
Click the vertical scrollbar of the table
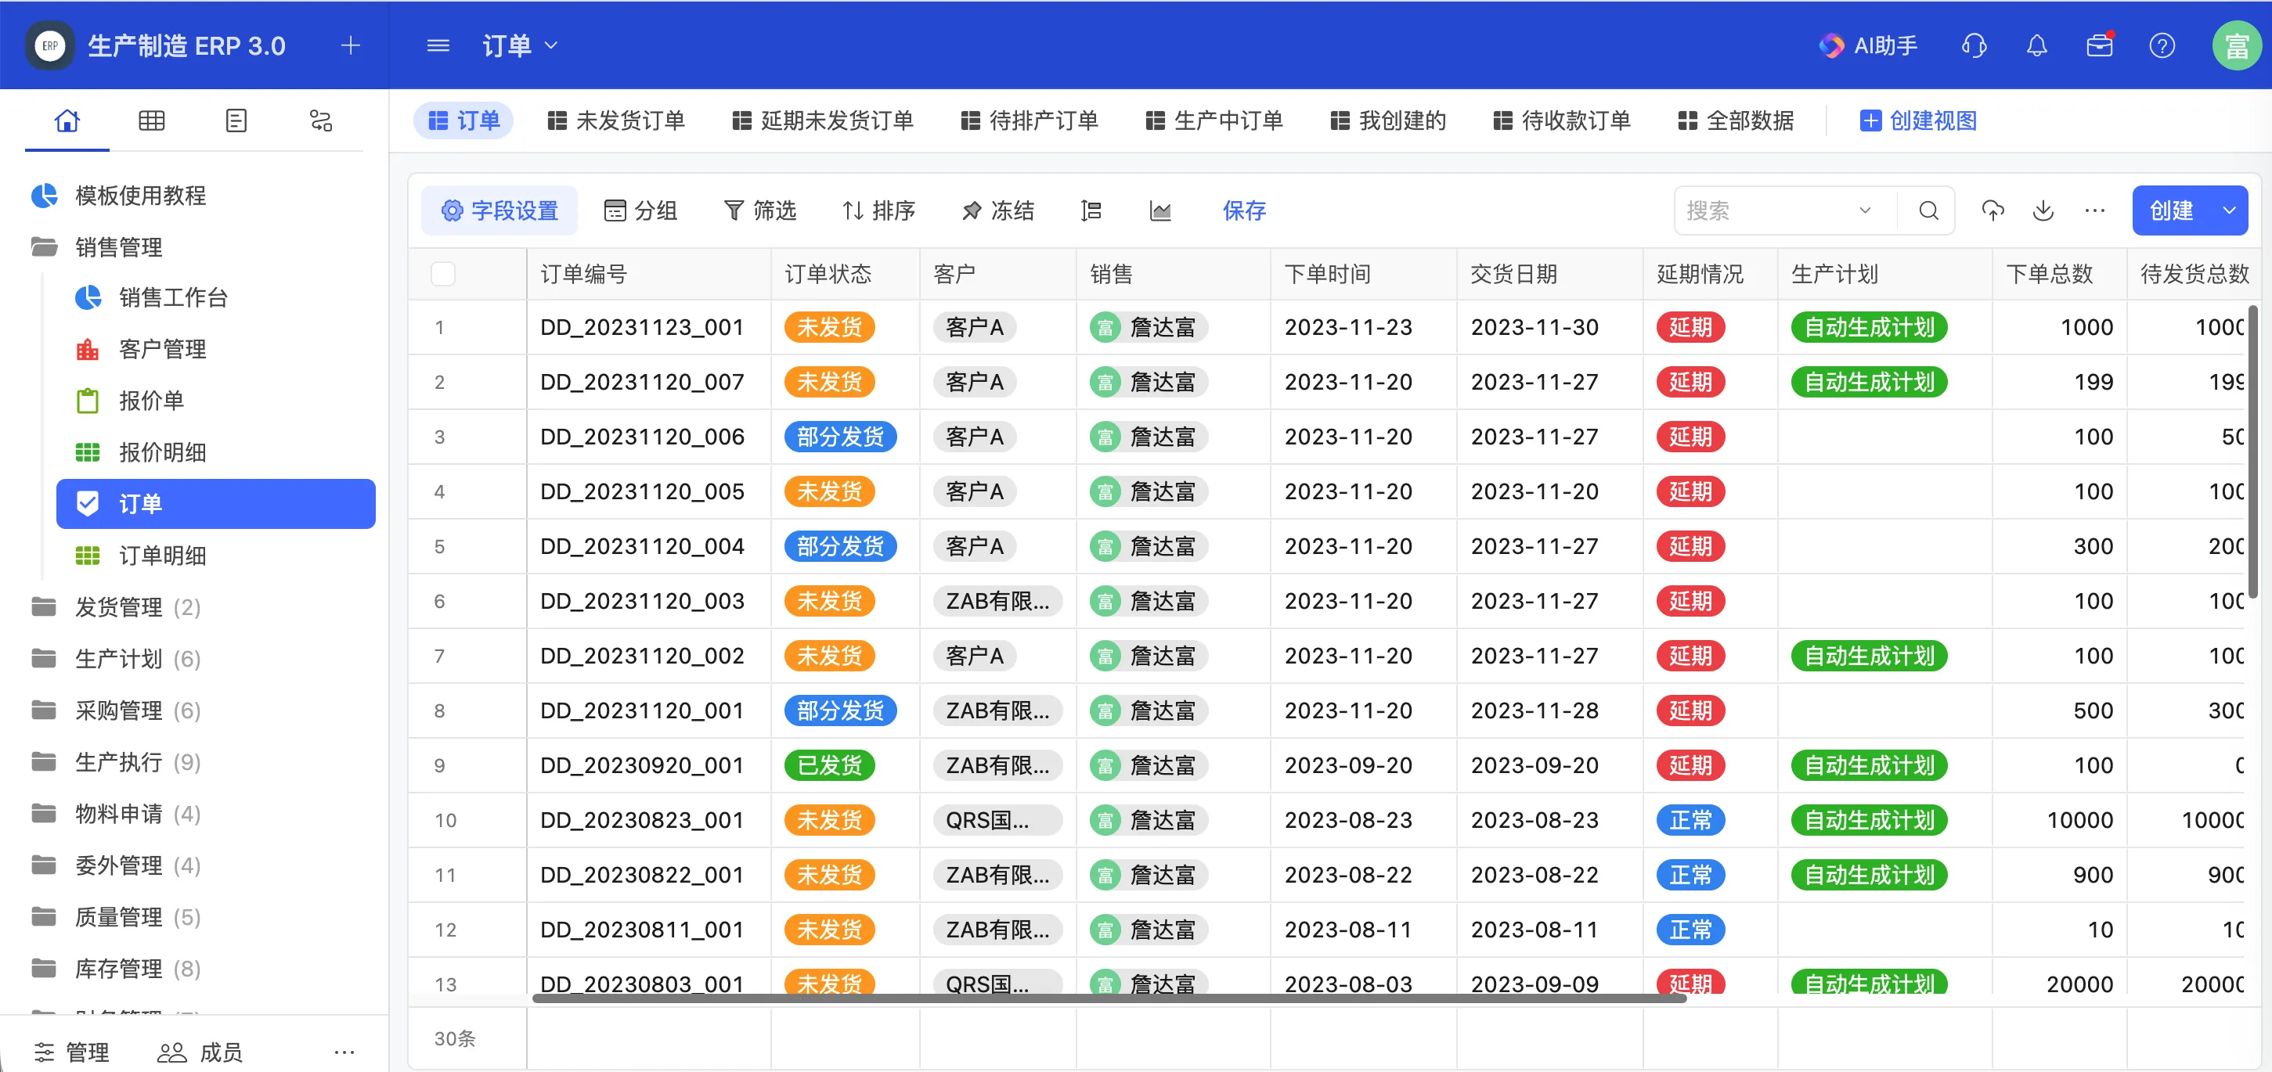click(2253, 451)
